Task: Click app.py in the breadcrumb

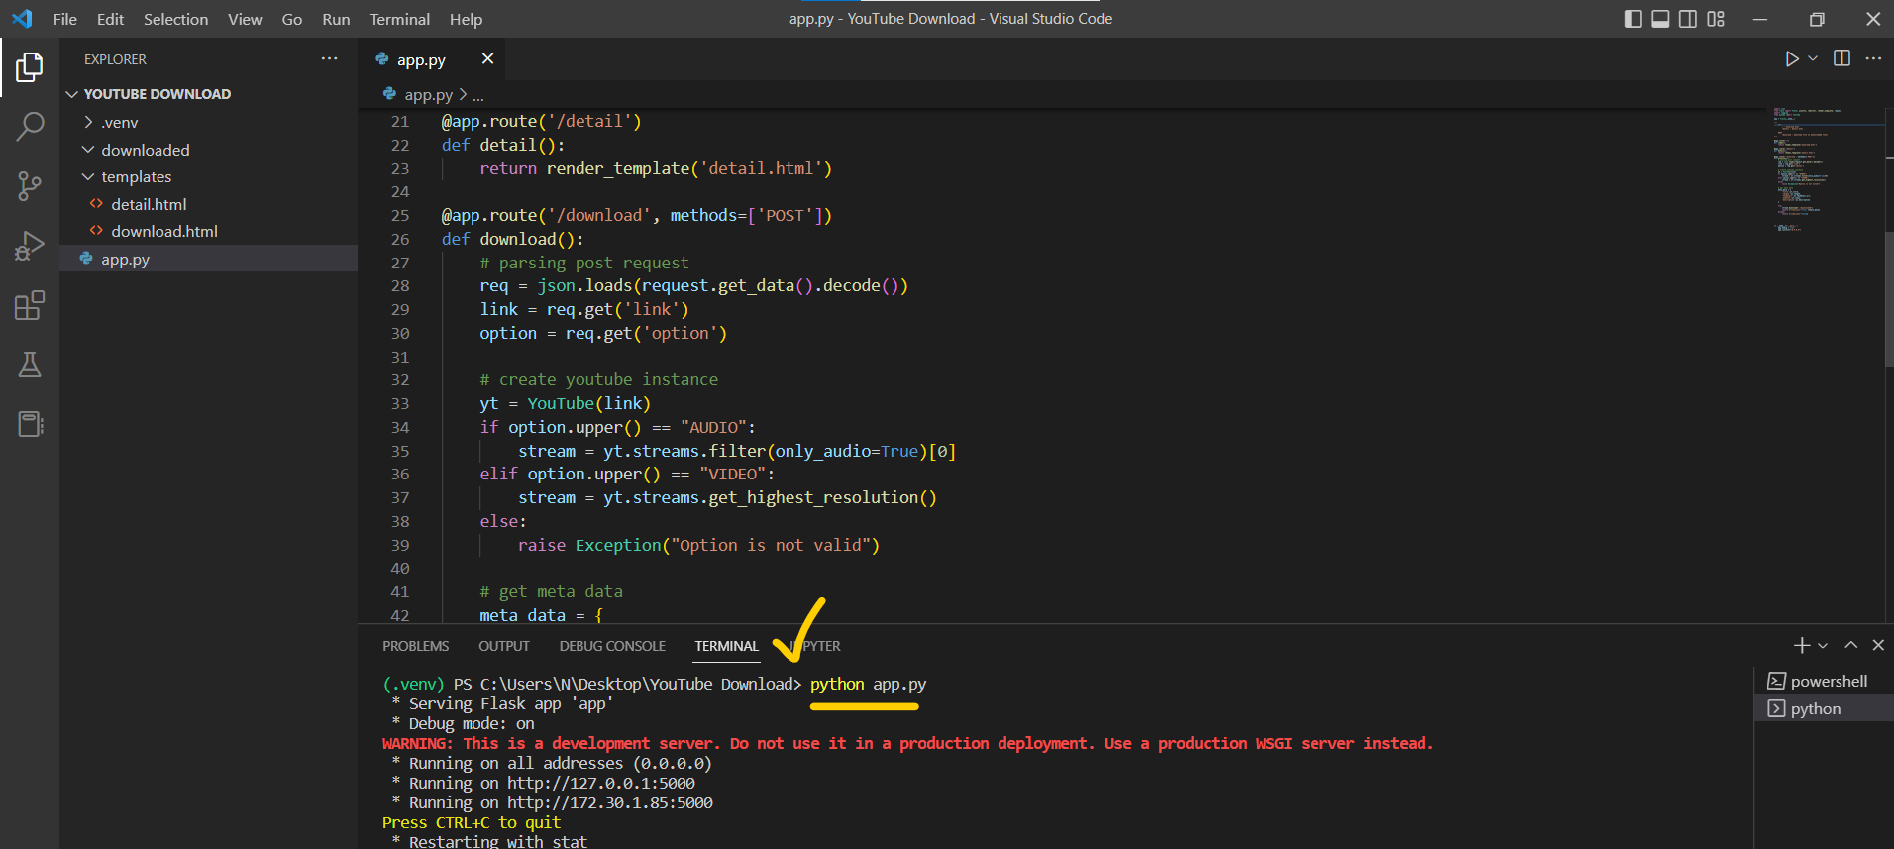Action: (428, 95)
